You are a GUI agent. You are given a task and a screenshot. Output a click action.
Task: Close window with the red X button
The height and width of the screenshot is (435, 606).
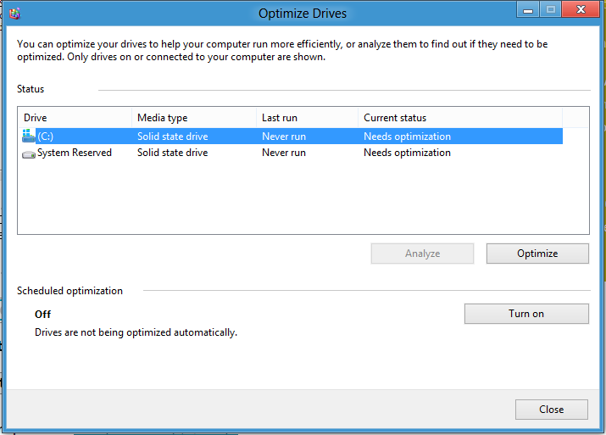[x=581, y=9]
